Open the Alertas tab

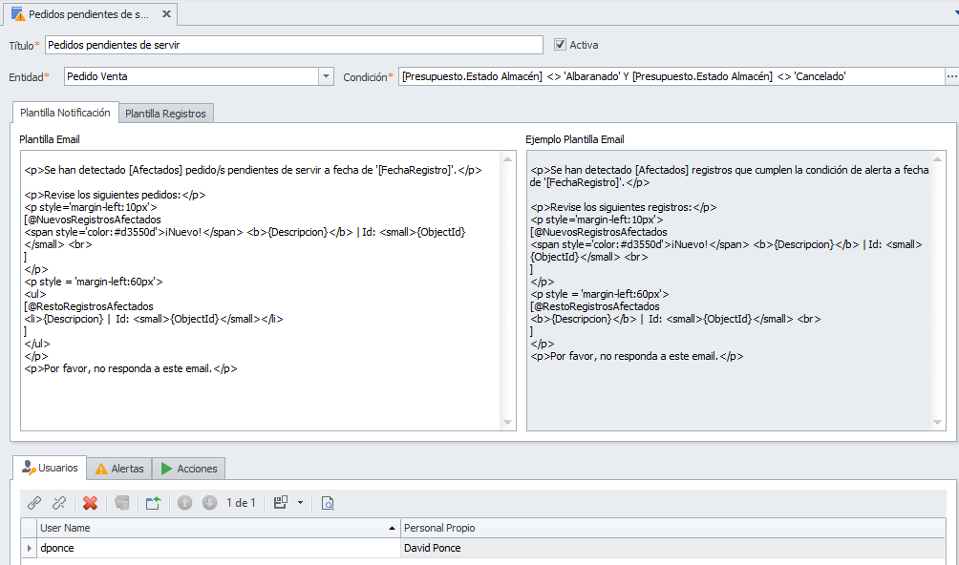[119, 469]
